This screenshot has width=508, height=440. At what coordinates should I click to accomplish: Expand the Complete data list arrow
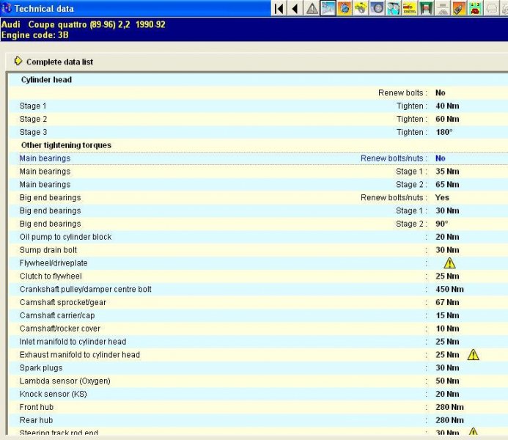coord(18,62)
